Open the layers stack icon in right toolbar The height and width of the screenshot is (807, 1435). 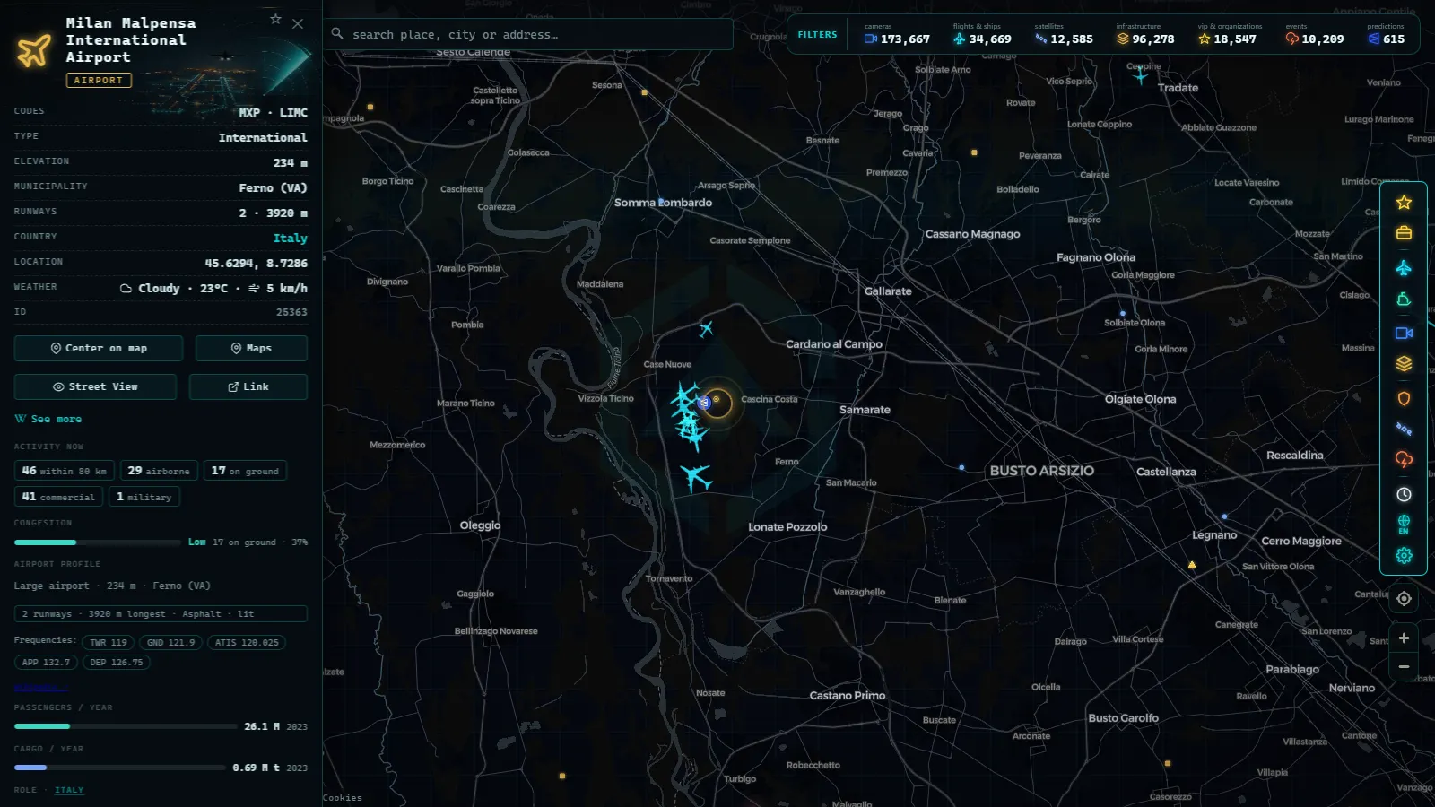[x=1404, y=363]
